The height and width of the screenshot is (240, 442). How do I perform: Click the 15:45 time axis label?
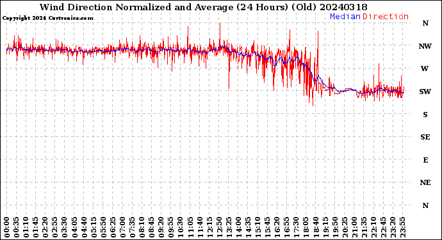point(267,227)
